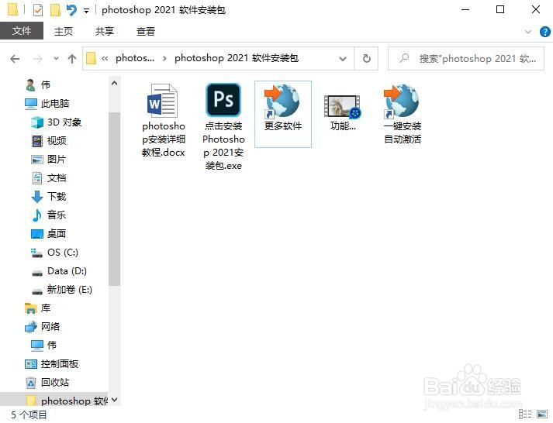
Task: Open the 一键安装自动激活 shortcut
Action: [403, 114]
